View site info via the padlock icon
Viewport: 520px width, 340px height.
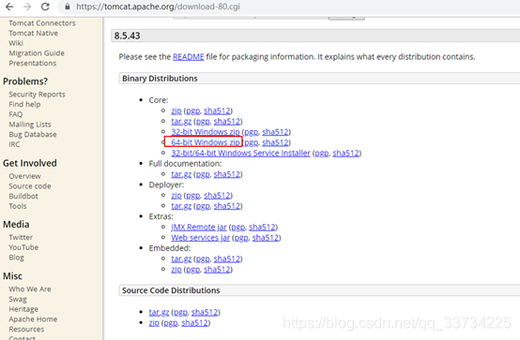click(68, 7)
